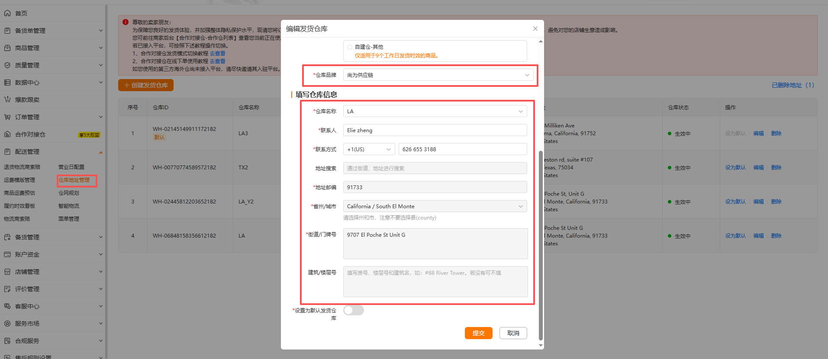Screen dimensions: 828x359
Task: Open 营业日配置 submenu item
Action: pyautogui.click(x=71, y=167)
